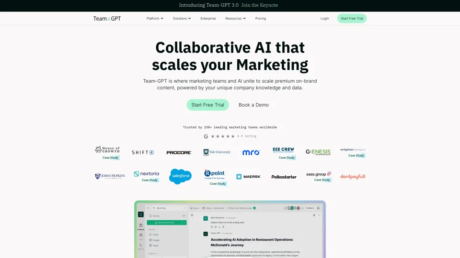Viewport: 460px width, 258px height.
Task: Open the enlighten designs Case Study
Action: (356, 156)
